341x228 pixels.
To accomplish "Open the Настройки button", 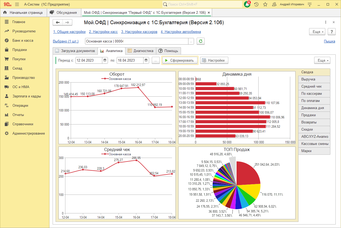I will coord(214,60).
